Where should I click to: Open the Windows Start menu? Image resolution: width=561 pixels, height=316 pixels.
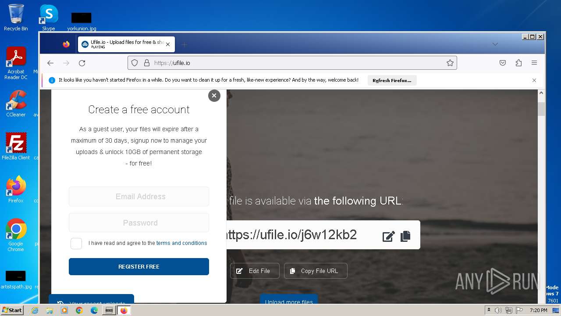tap(12, 310)
